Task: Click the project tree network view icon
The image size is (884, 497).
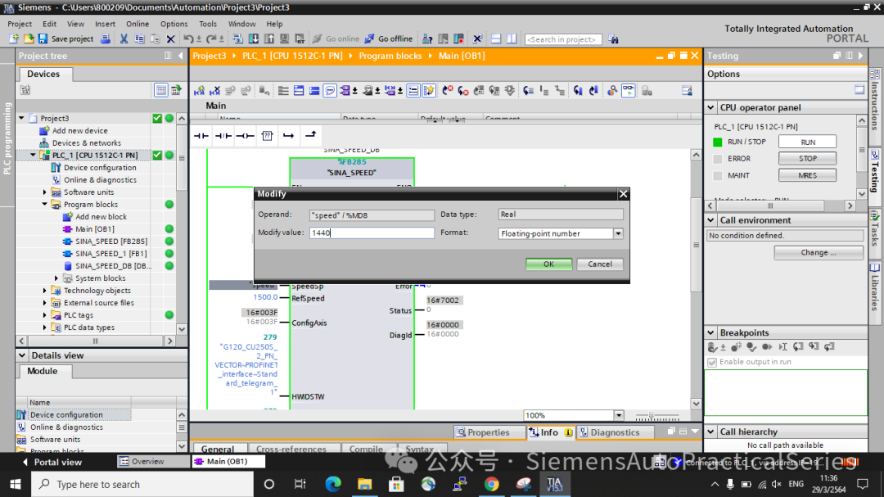Action: click(176, 90)
